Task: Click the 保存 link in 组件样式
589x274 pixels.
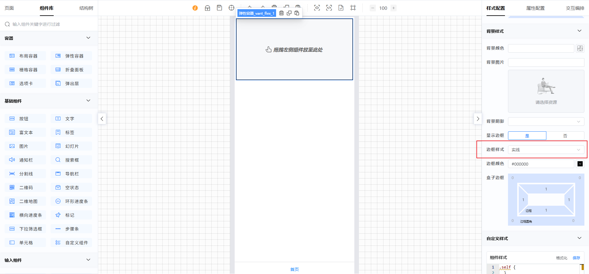Action: 576,258
